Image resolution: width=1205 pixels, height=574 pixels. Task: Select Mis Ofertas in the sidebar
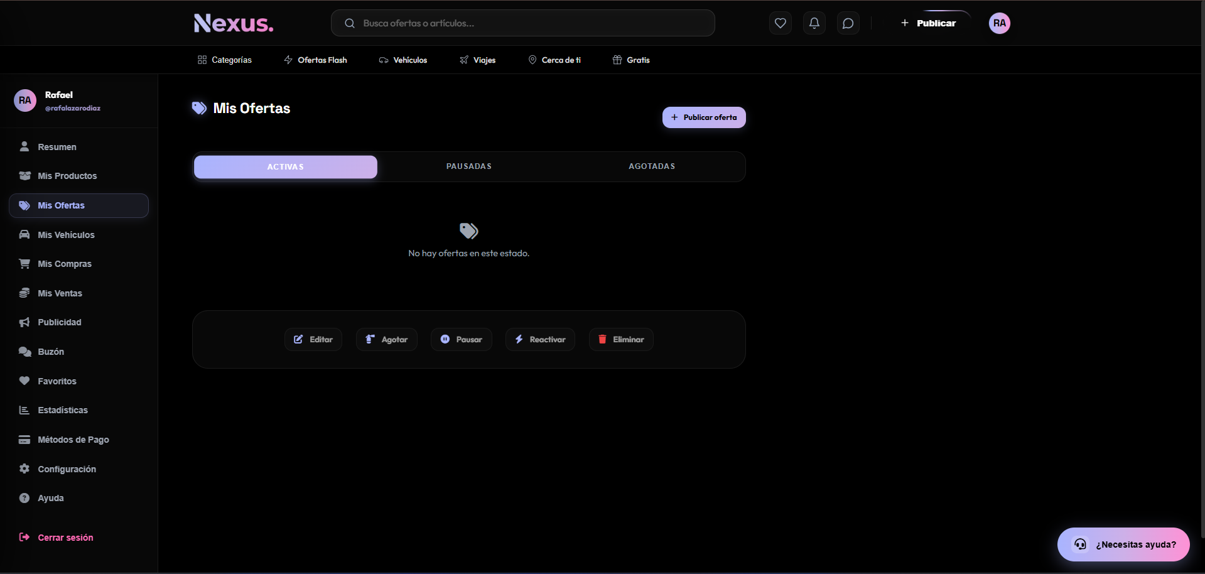78,205
